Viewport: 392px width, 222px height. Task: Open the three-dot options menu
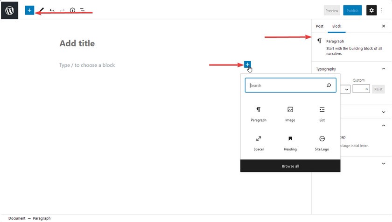tap(382, 10)
